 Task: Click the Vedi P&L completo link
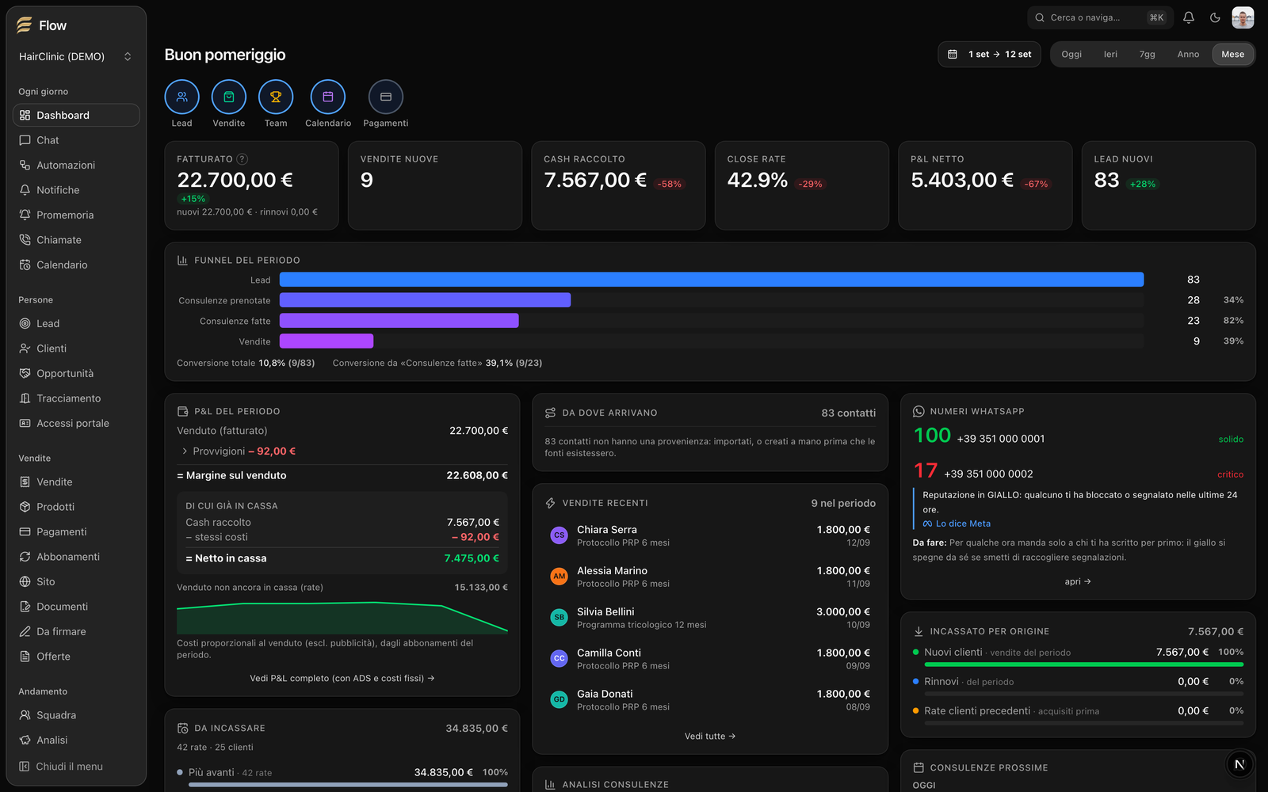coord(342,679)
